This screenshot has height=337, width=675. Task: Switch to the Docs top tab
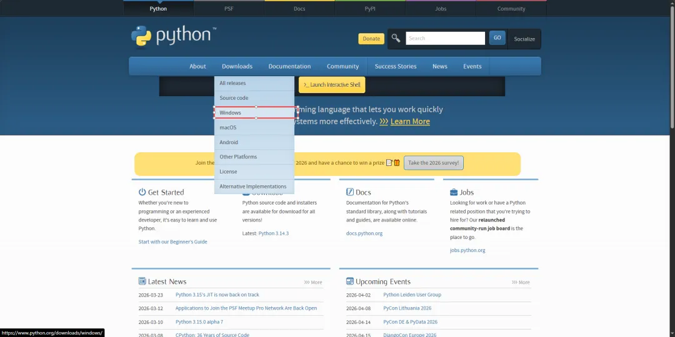(x=299, y=9)
